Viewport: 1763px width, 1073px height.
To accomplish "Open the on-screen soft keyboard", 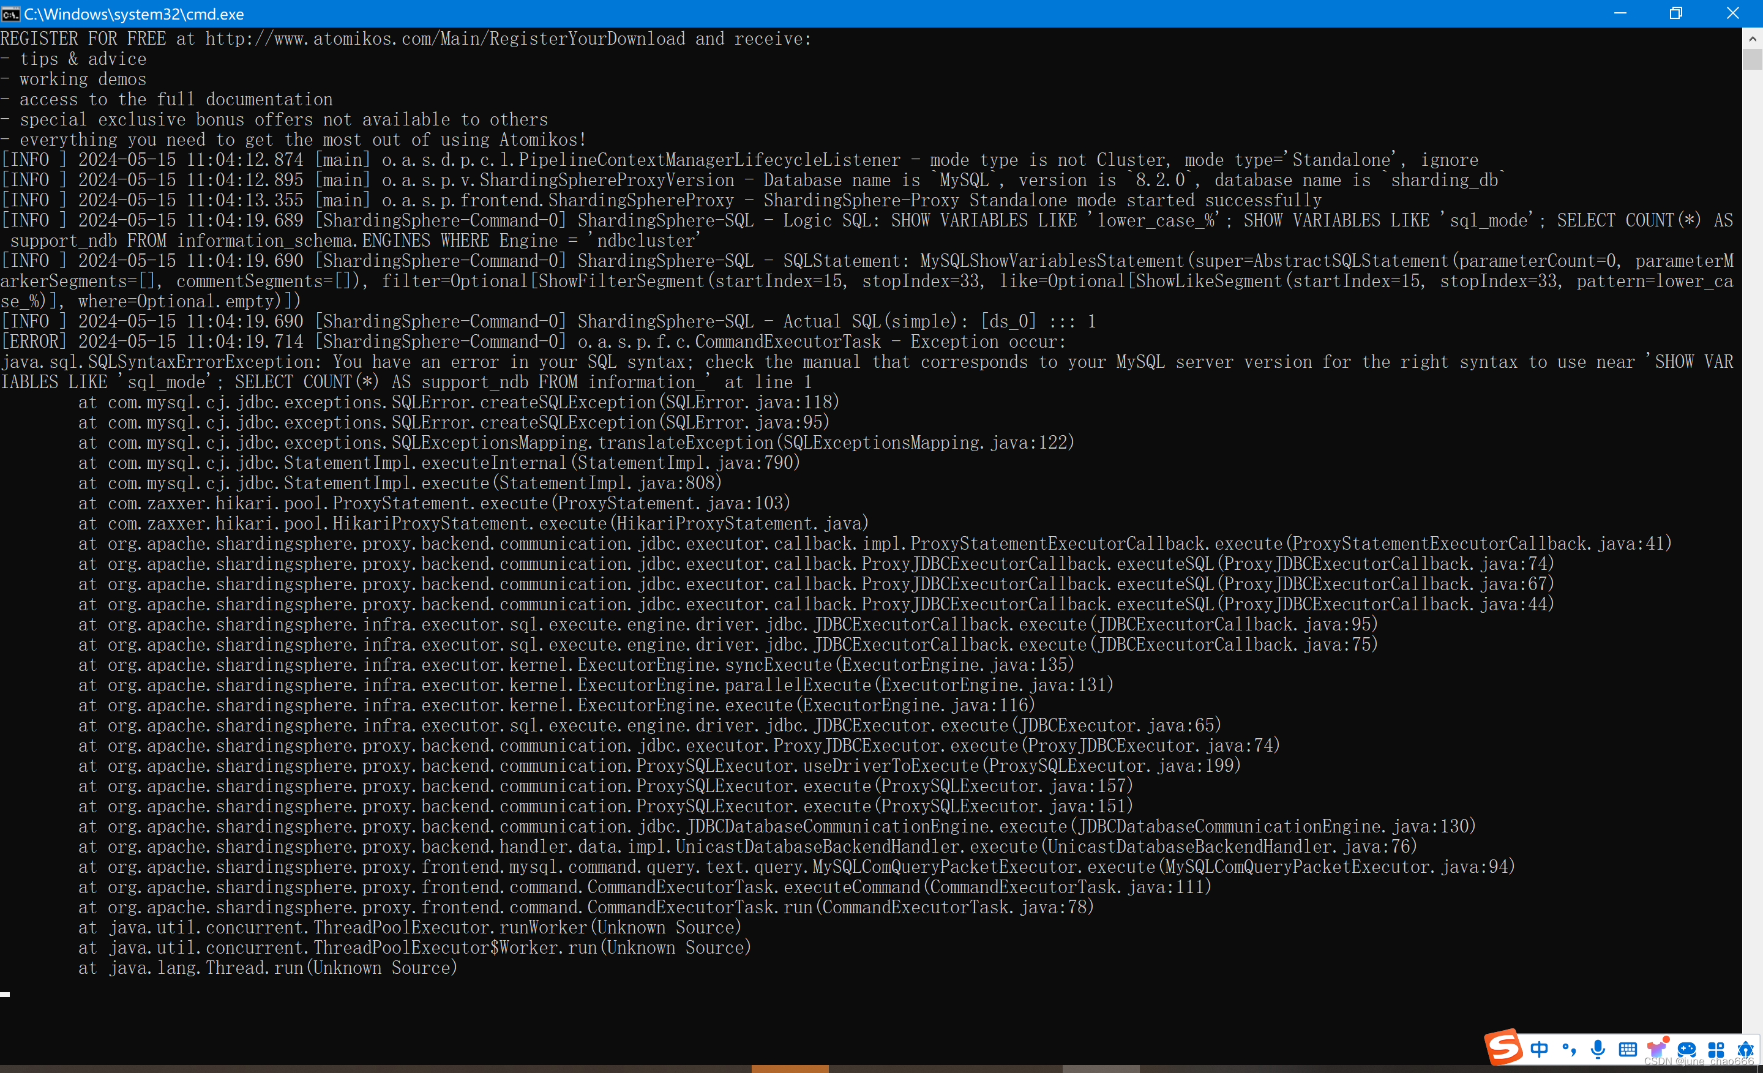I will tap(1628, 1049).
